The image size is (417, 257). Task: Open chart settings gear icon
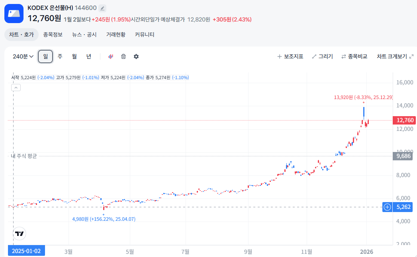click(x=136, y=56)
